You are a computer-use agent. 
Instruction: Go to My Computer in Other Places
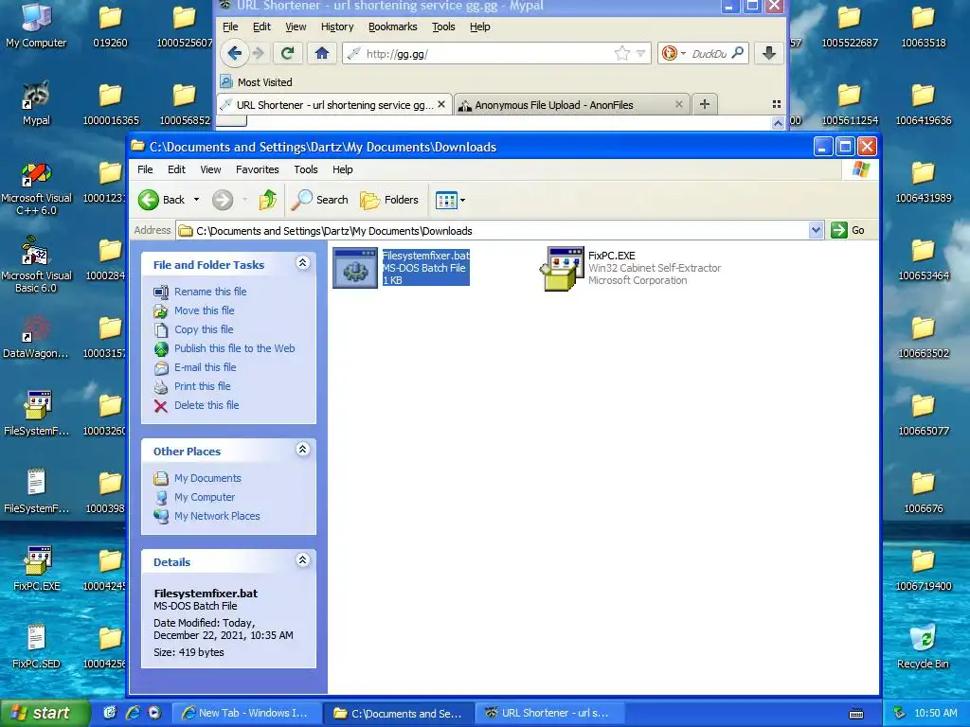click(205, 497)
